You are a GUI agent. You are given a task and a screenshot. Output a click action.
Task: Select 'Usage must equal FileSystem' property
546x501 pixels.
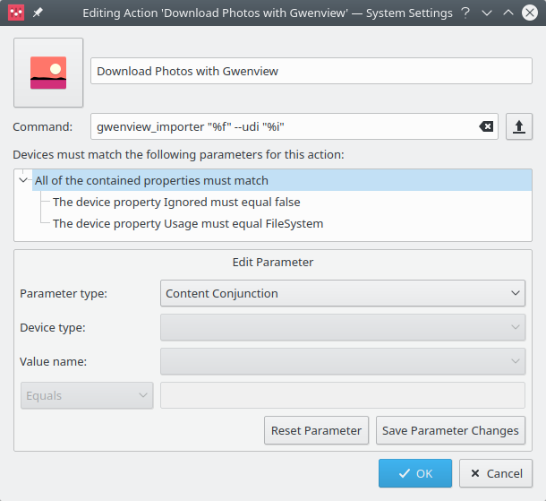click(188, 223)
